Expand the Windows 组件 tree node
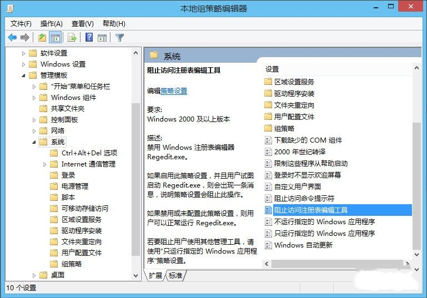427x298 pixels. click(34, 98)
